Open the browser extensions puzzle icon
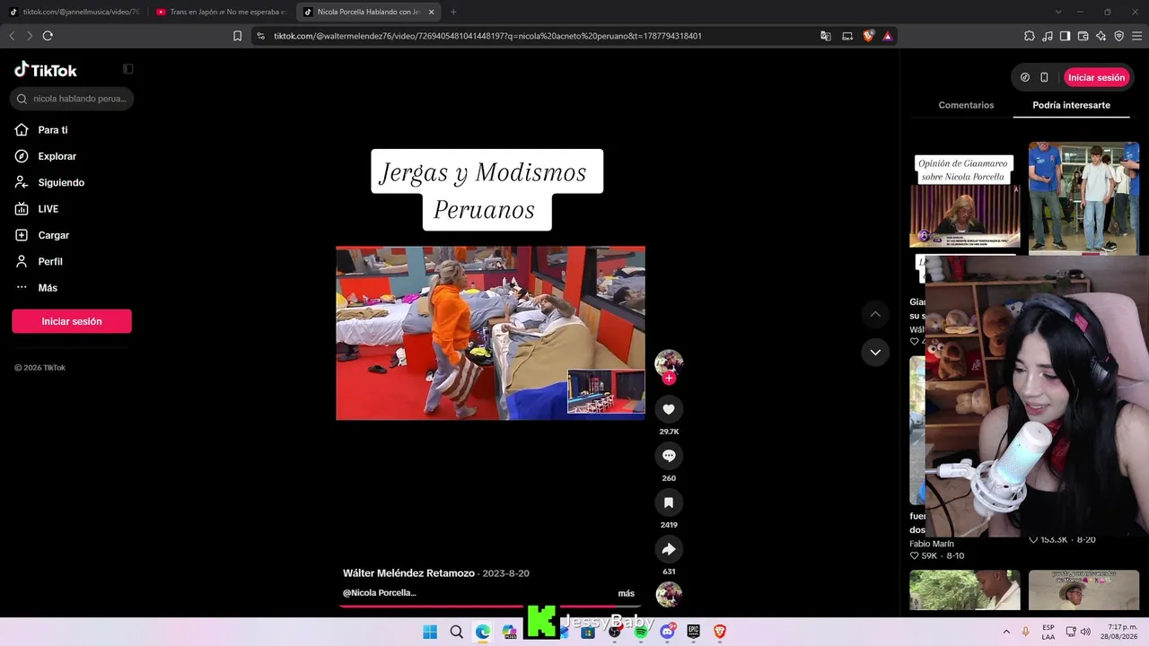The image size is (1149, 646). [1030, 36]
